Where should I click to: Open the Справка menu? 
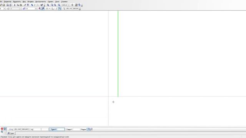point(64,2)
